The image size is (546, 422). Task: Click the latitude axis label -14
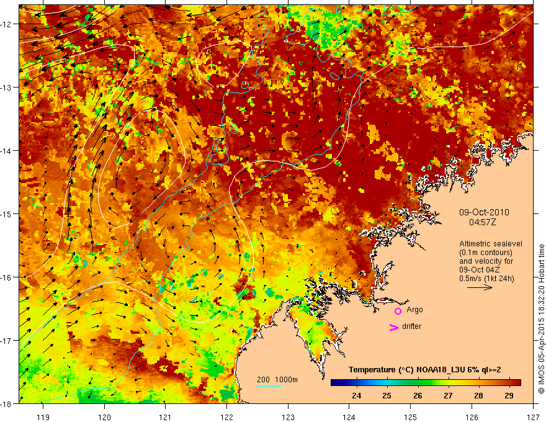tap(6, 151)
